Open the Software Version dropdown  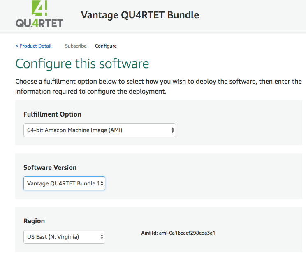[x=65, y=183]
